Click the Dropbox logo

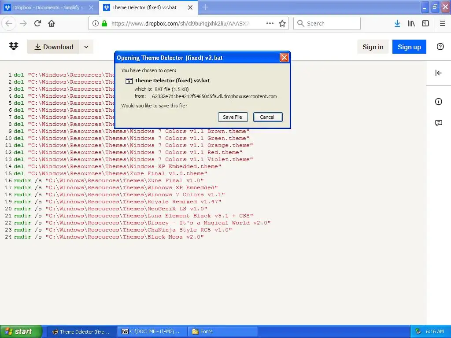click(x=14, y=46)
